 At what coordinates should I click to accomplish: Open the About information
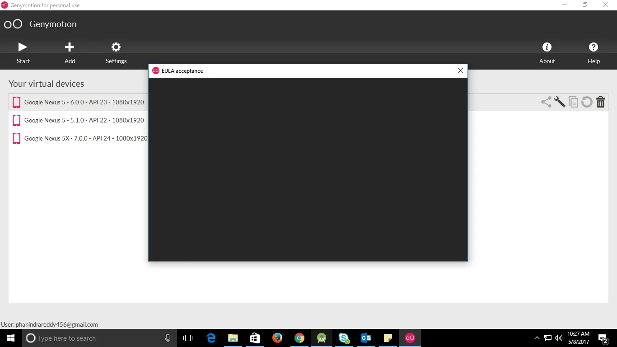(547, 53)
